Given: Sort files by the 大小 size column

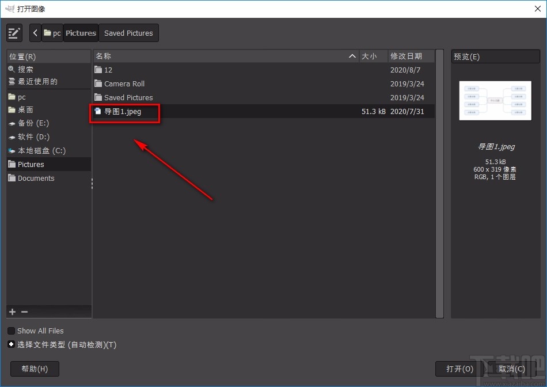Looking at the screenshot, I should point(373,56).
